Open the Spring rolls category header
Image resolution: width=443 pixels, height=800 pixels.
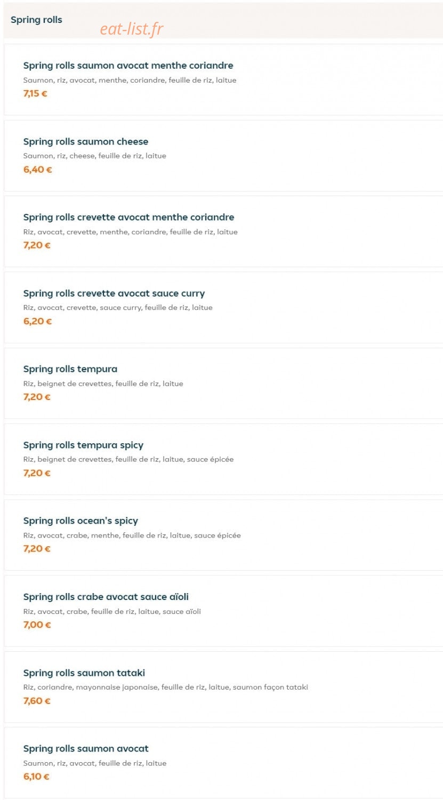click(x=36, y=20)
